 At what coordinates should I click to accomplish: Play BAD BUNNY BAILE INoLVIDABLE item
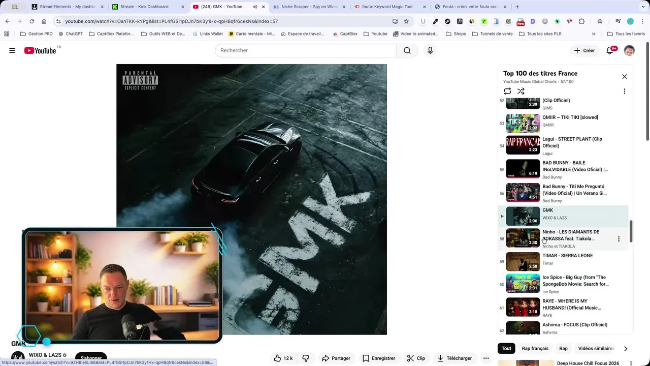click(x=564, y=169)
